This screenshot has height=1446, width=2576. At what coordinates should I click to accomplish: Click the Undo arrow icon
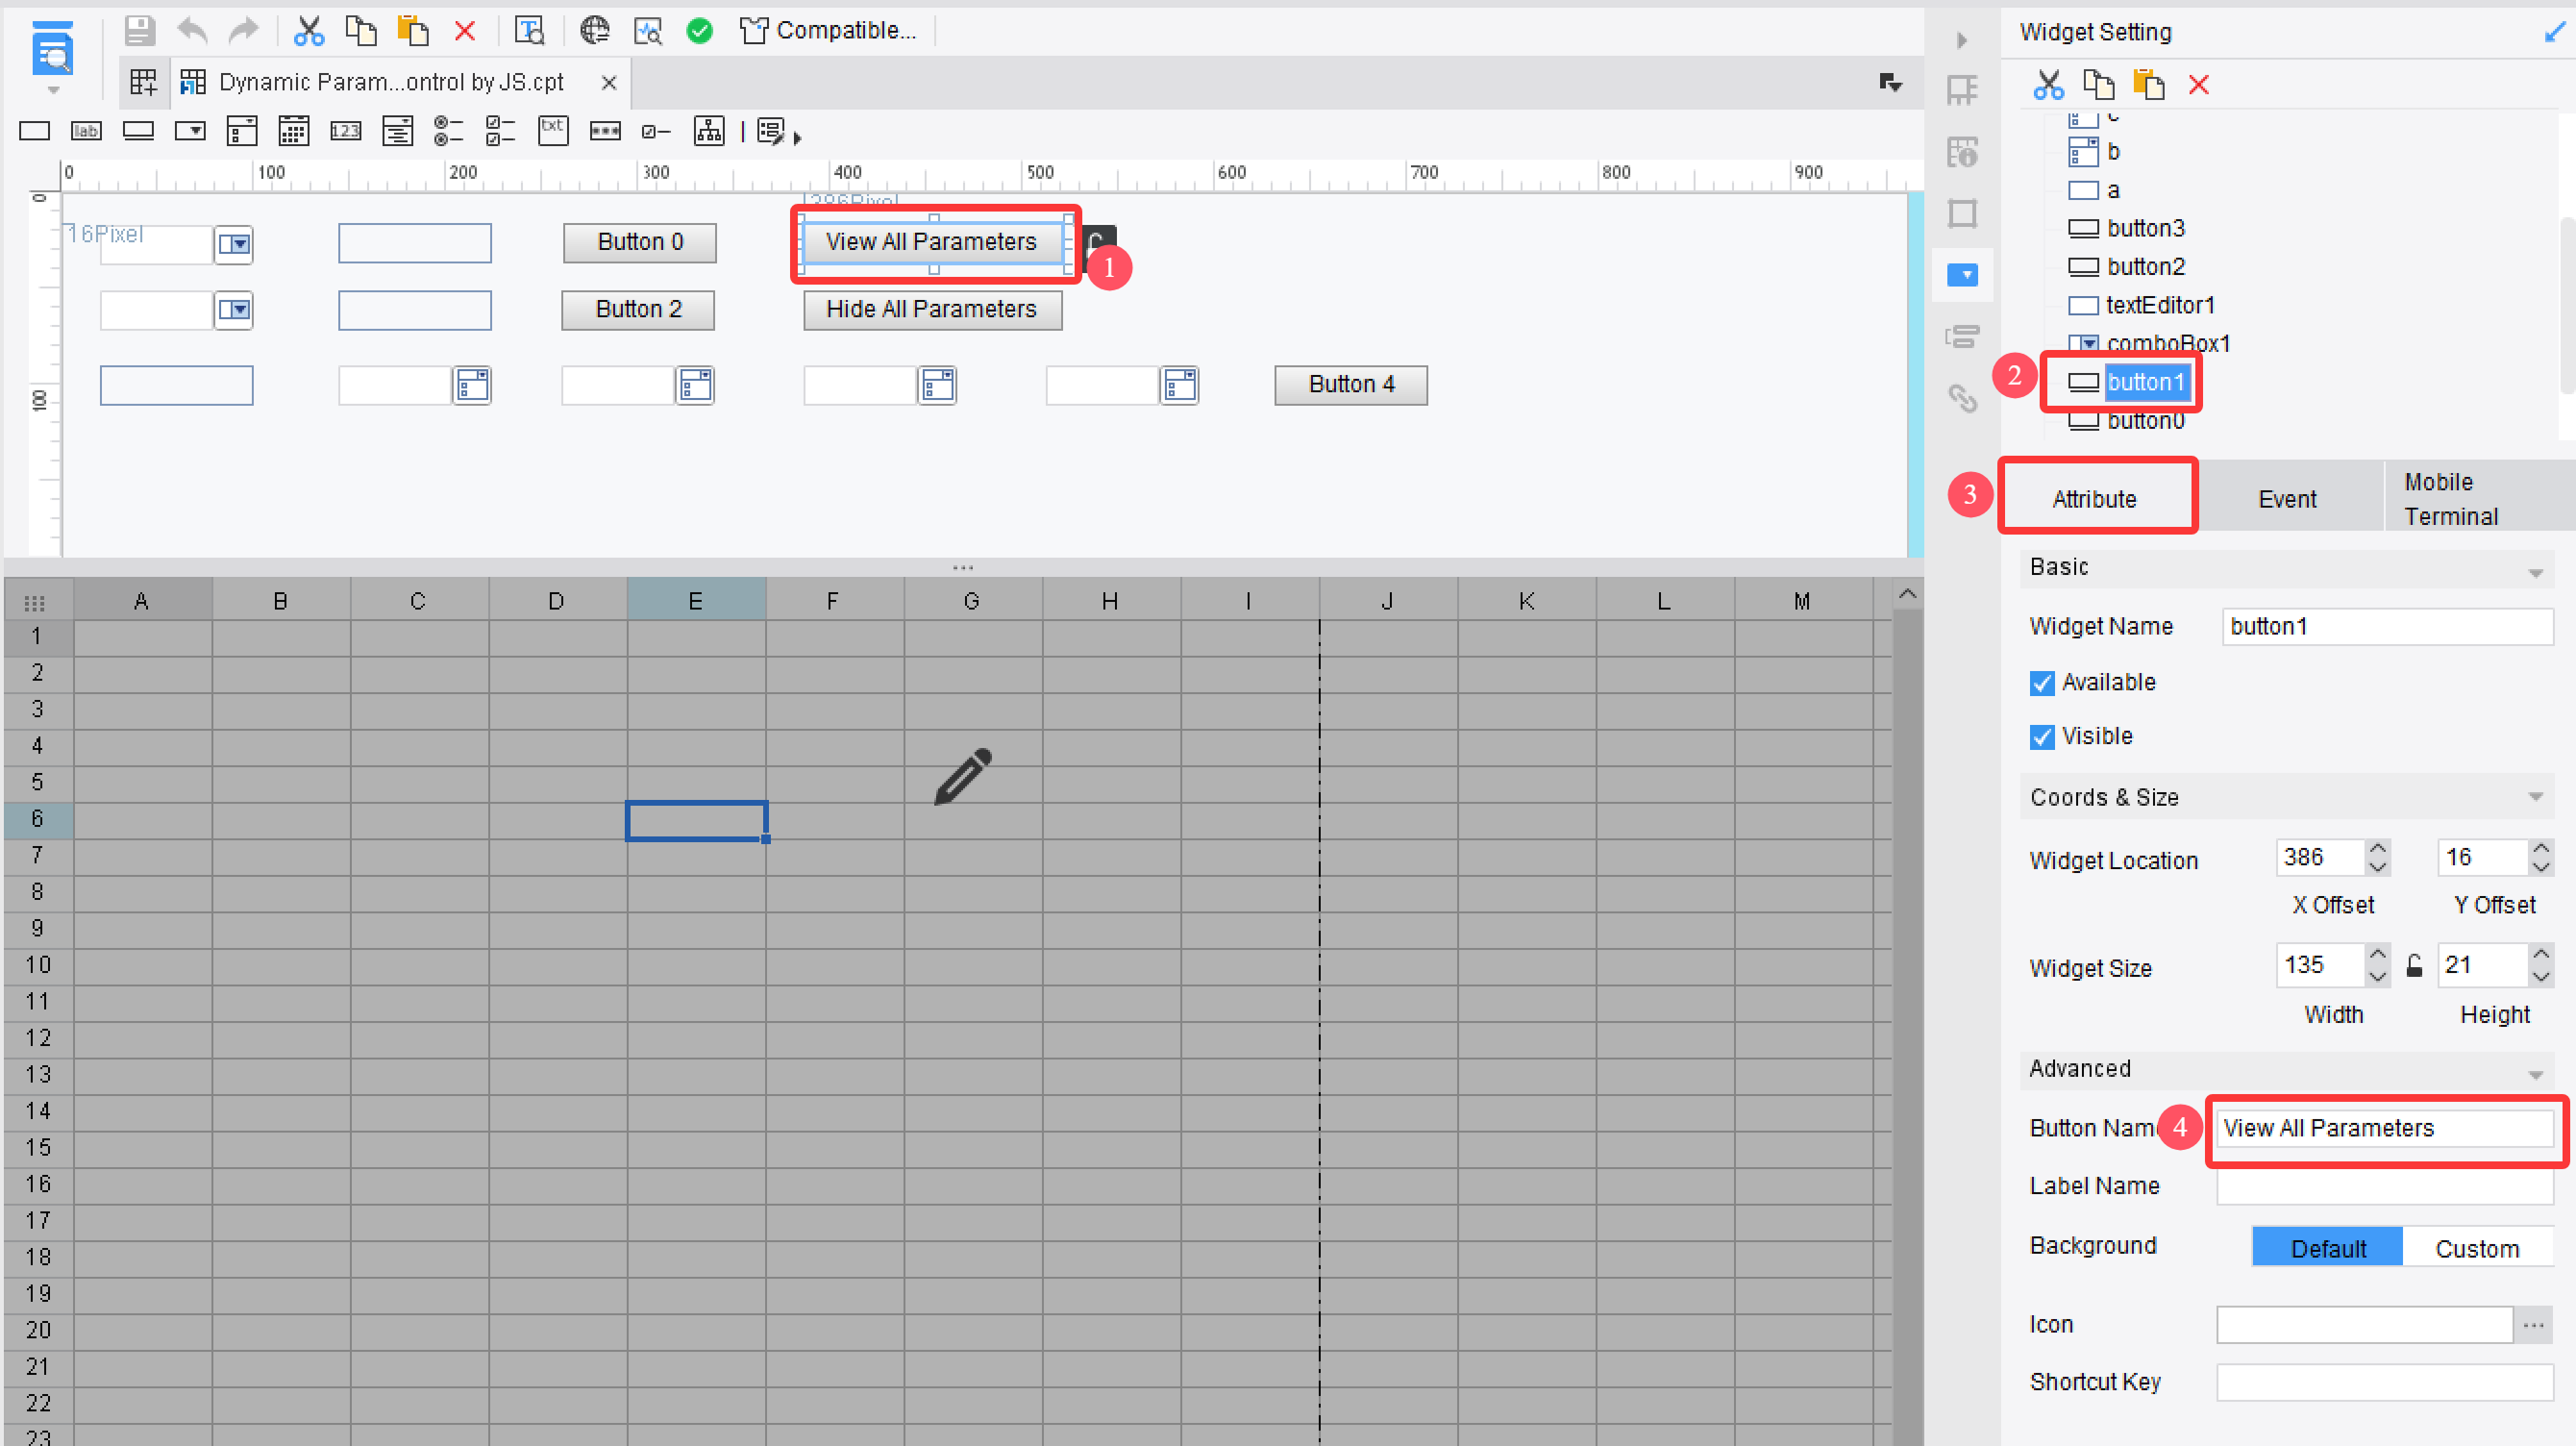point(192,31)
